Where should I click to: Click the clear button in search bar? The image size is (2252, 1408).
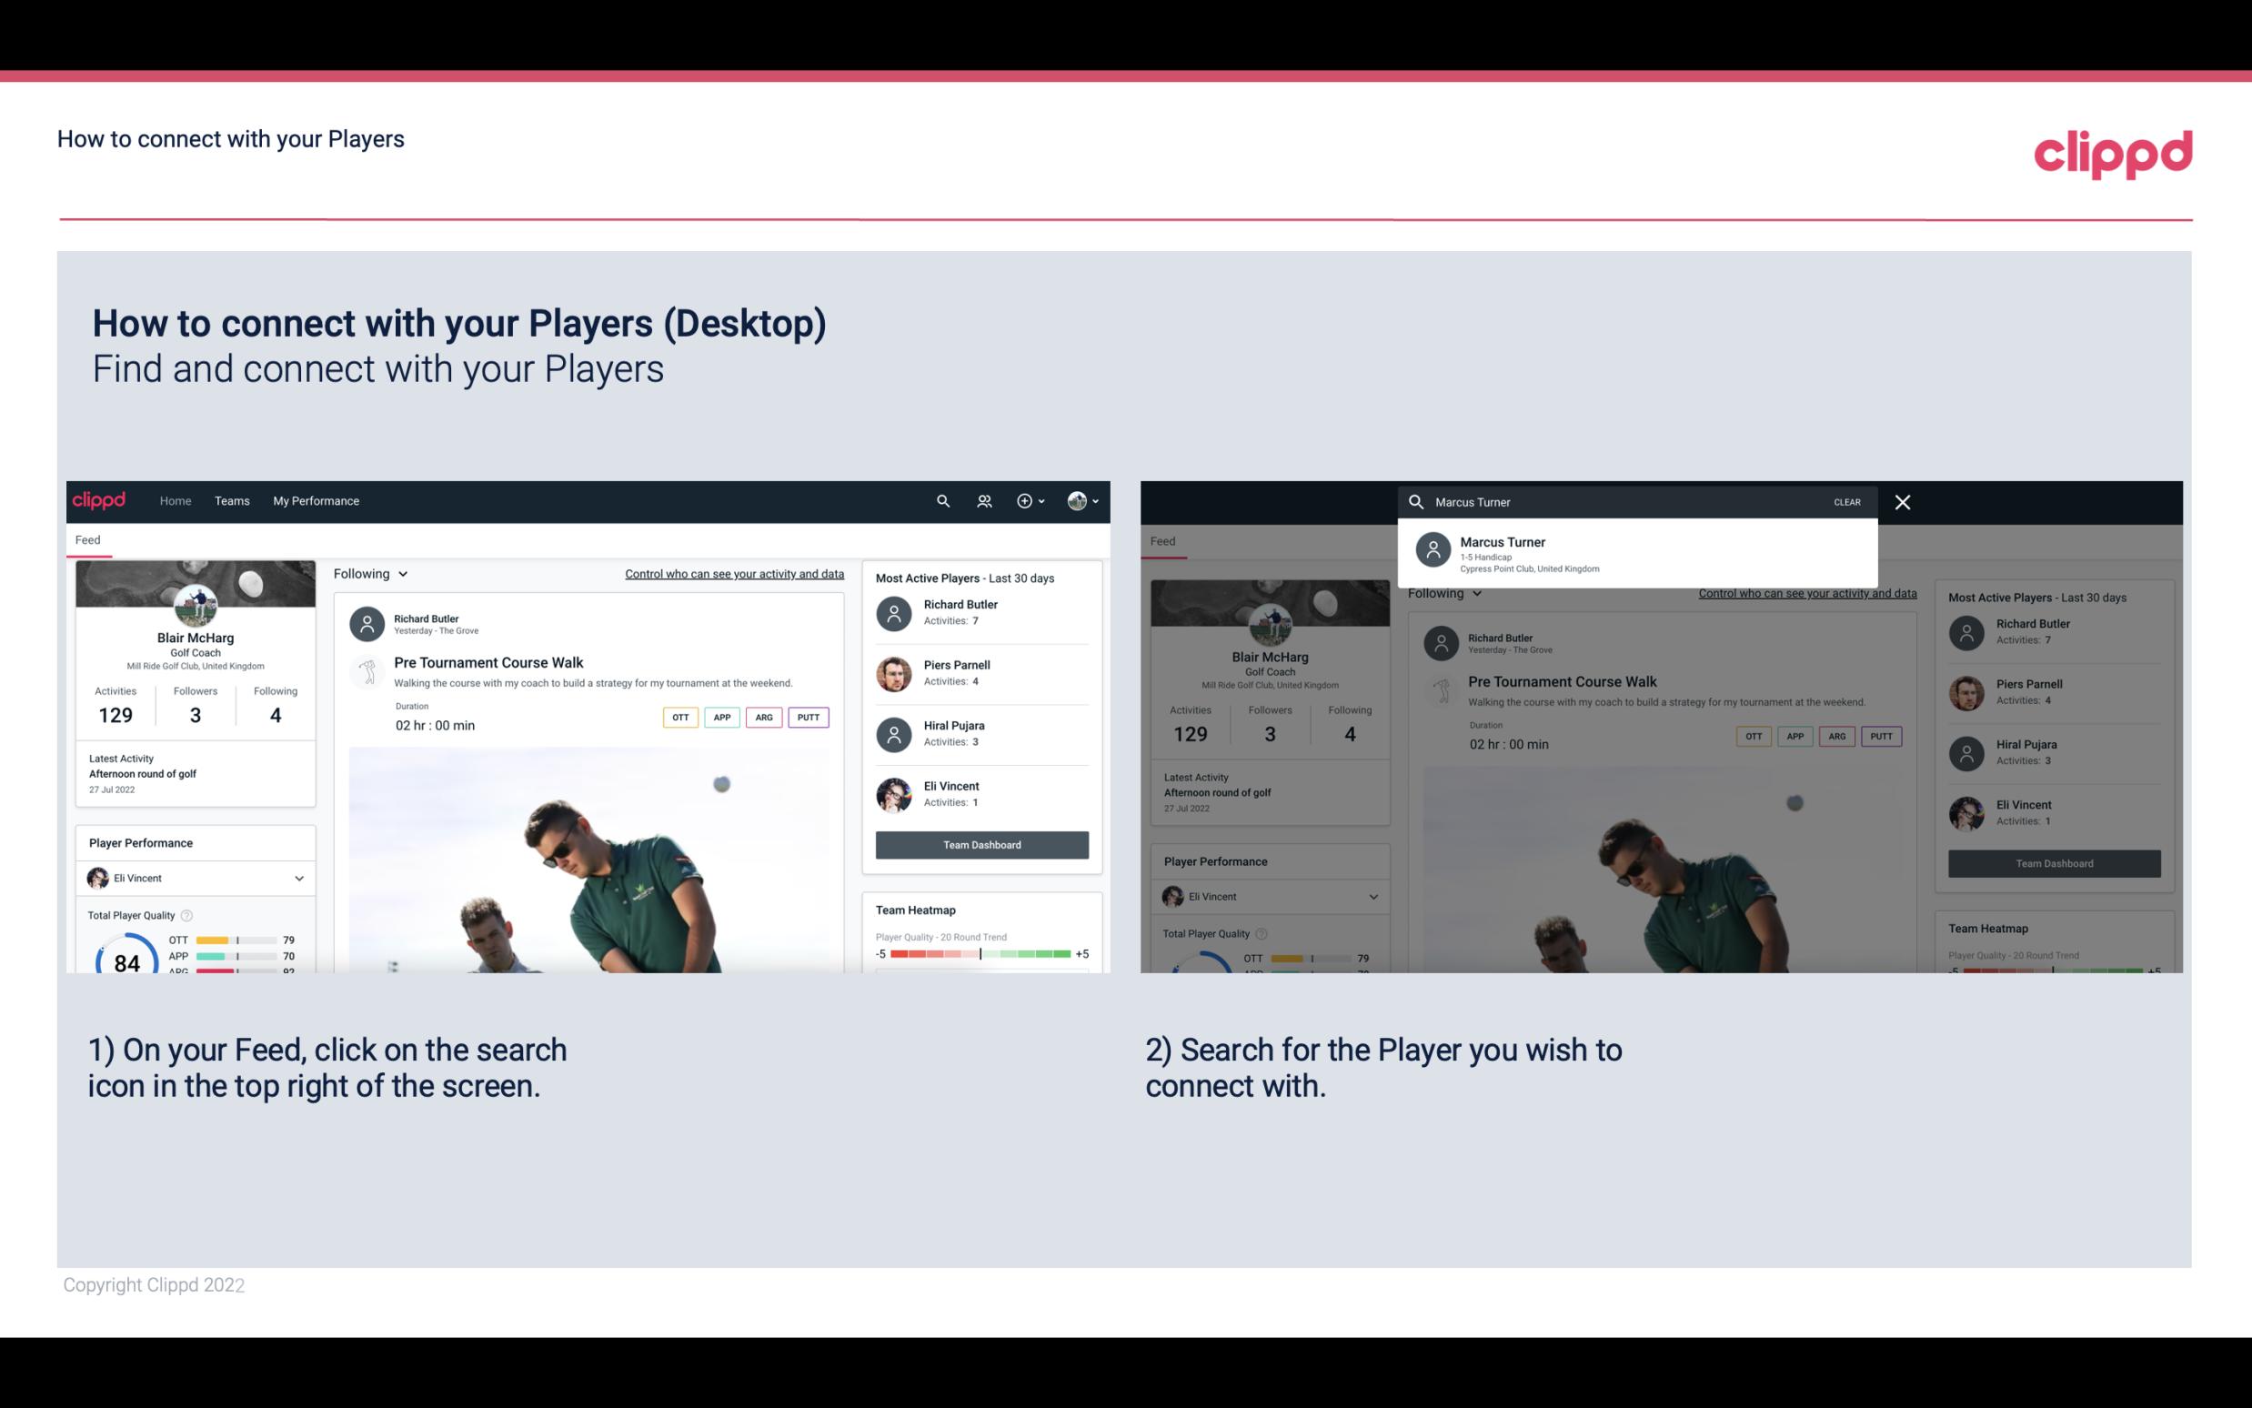tap(1846, 501)
